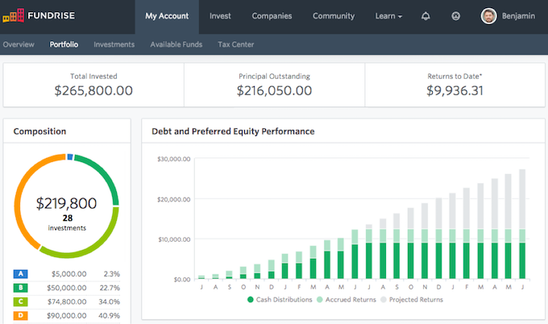Open the My Account menu
548x324 pixels.
(x=167, y=16)
